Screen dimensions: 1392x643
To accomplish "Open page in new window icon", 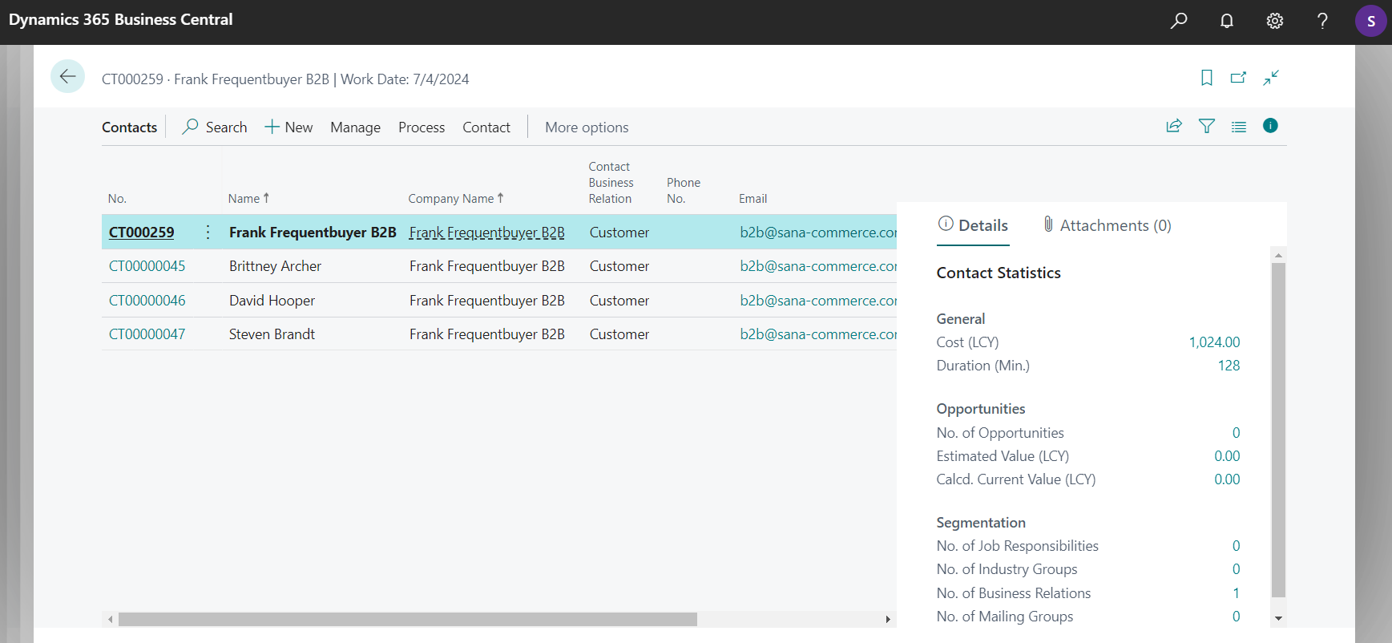I will coord(1239,78).
